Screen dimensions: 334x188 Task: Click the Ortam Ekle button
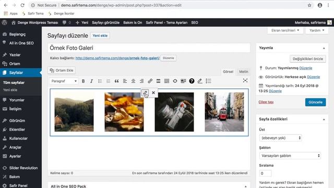coord(62,70)
